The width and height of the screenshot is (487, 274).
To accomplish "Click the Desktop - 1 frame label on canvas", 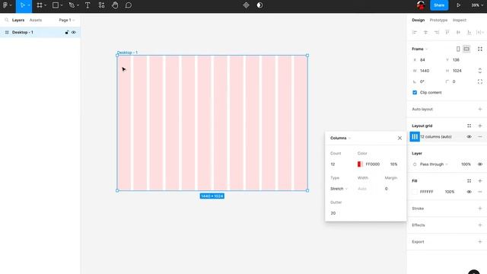I will (x=127, y=53).
